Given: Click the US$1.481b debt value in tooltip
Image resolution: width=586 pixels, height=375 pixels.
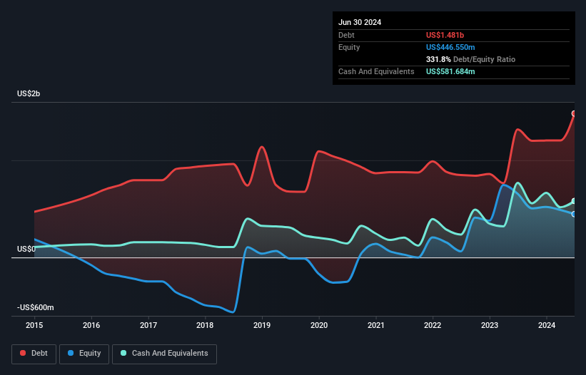Looking at the screenshot, I should tap(445, 35).
